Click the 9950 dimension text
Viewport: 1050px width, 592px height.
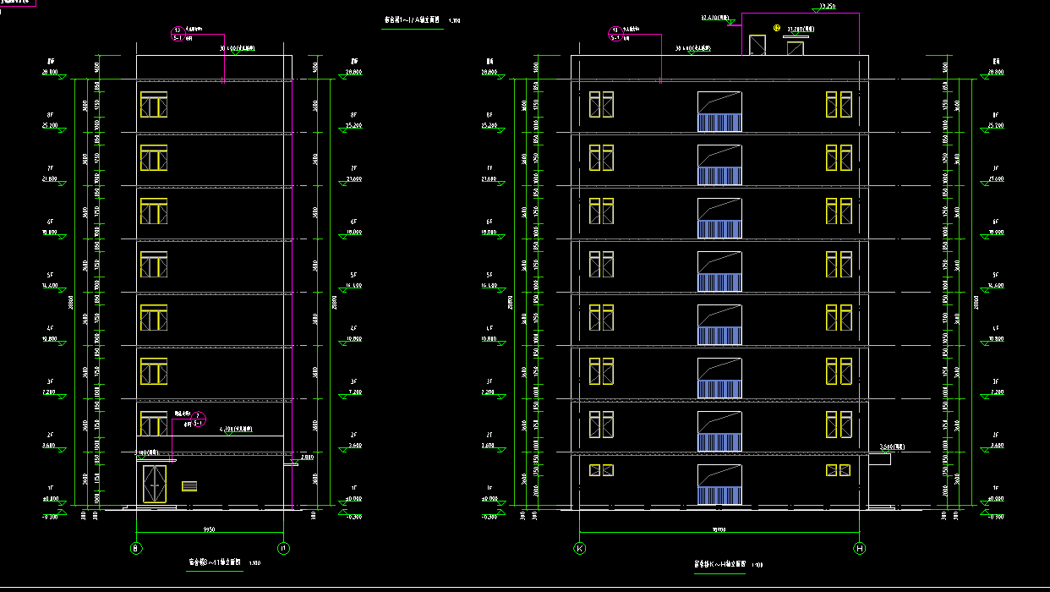pos(208,530)
